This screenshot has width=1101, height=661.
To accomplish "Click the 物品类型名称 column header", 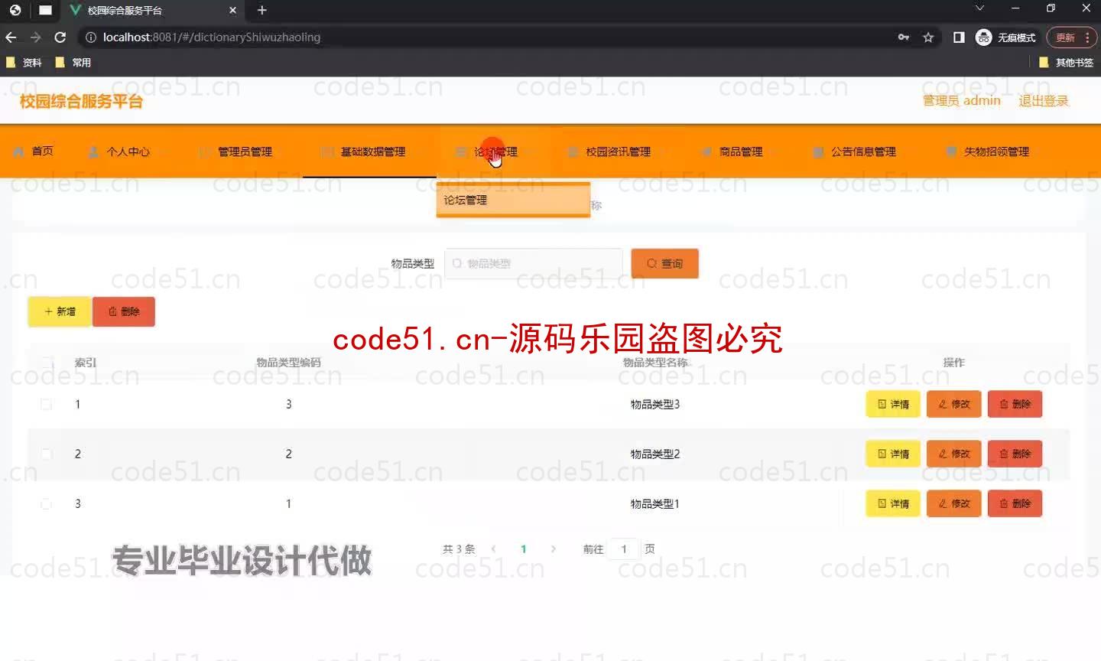I will click(655, 363).
